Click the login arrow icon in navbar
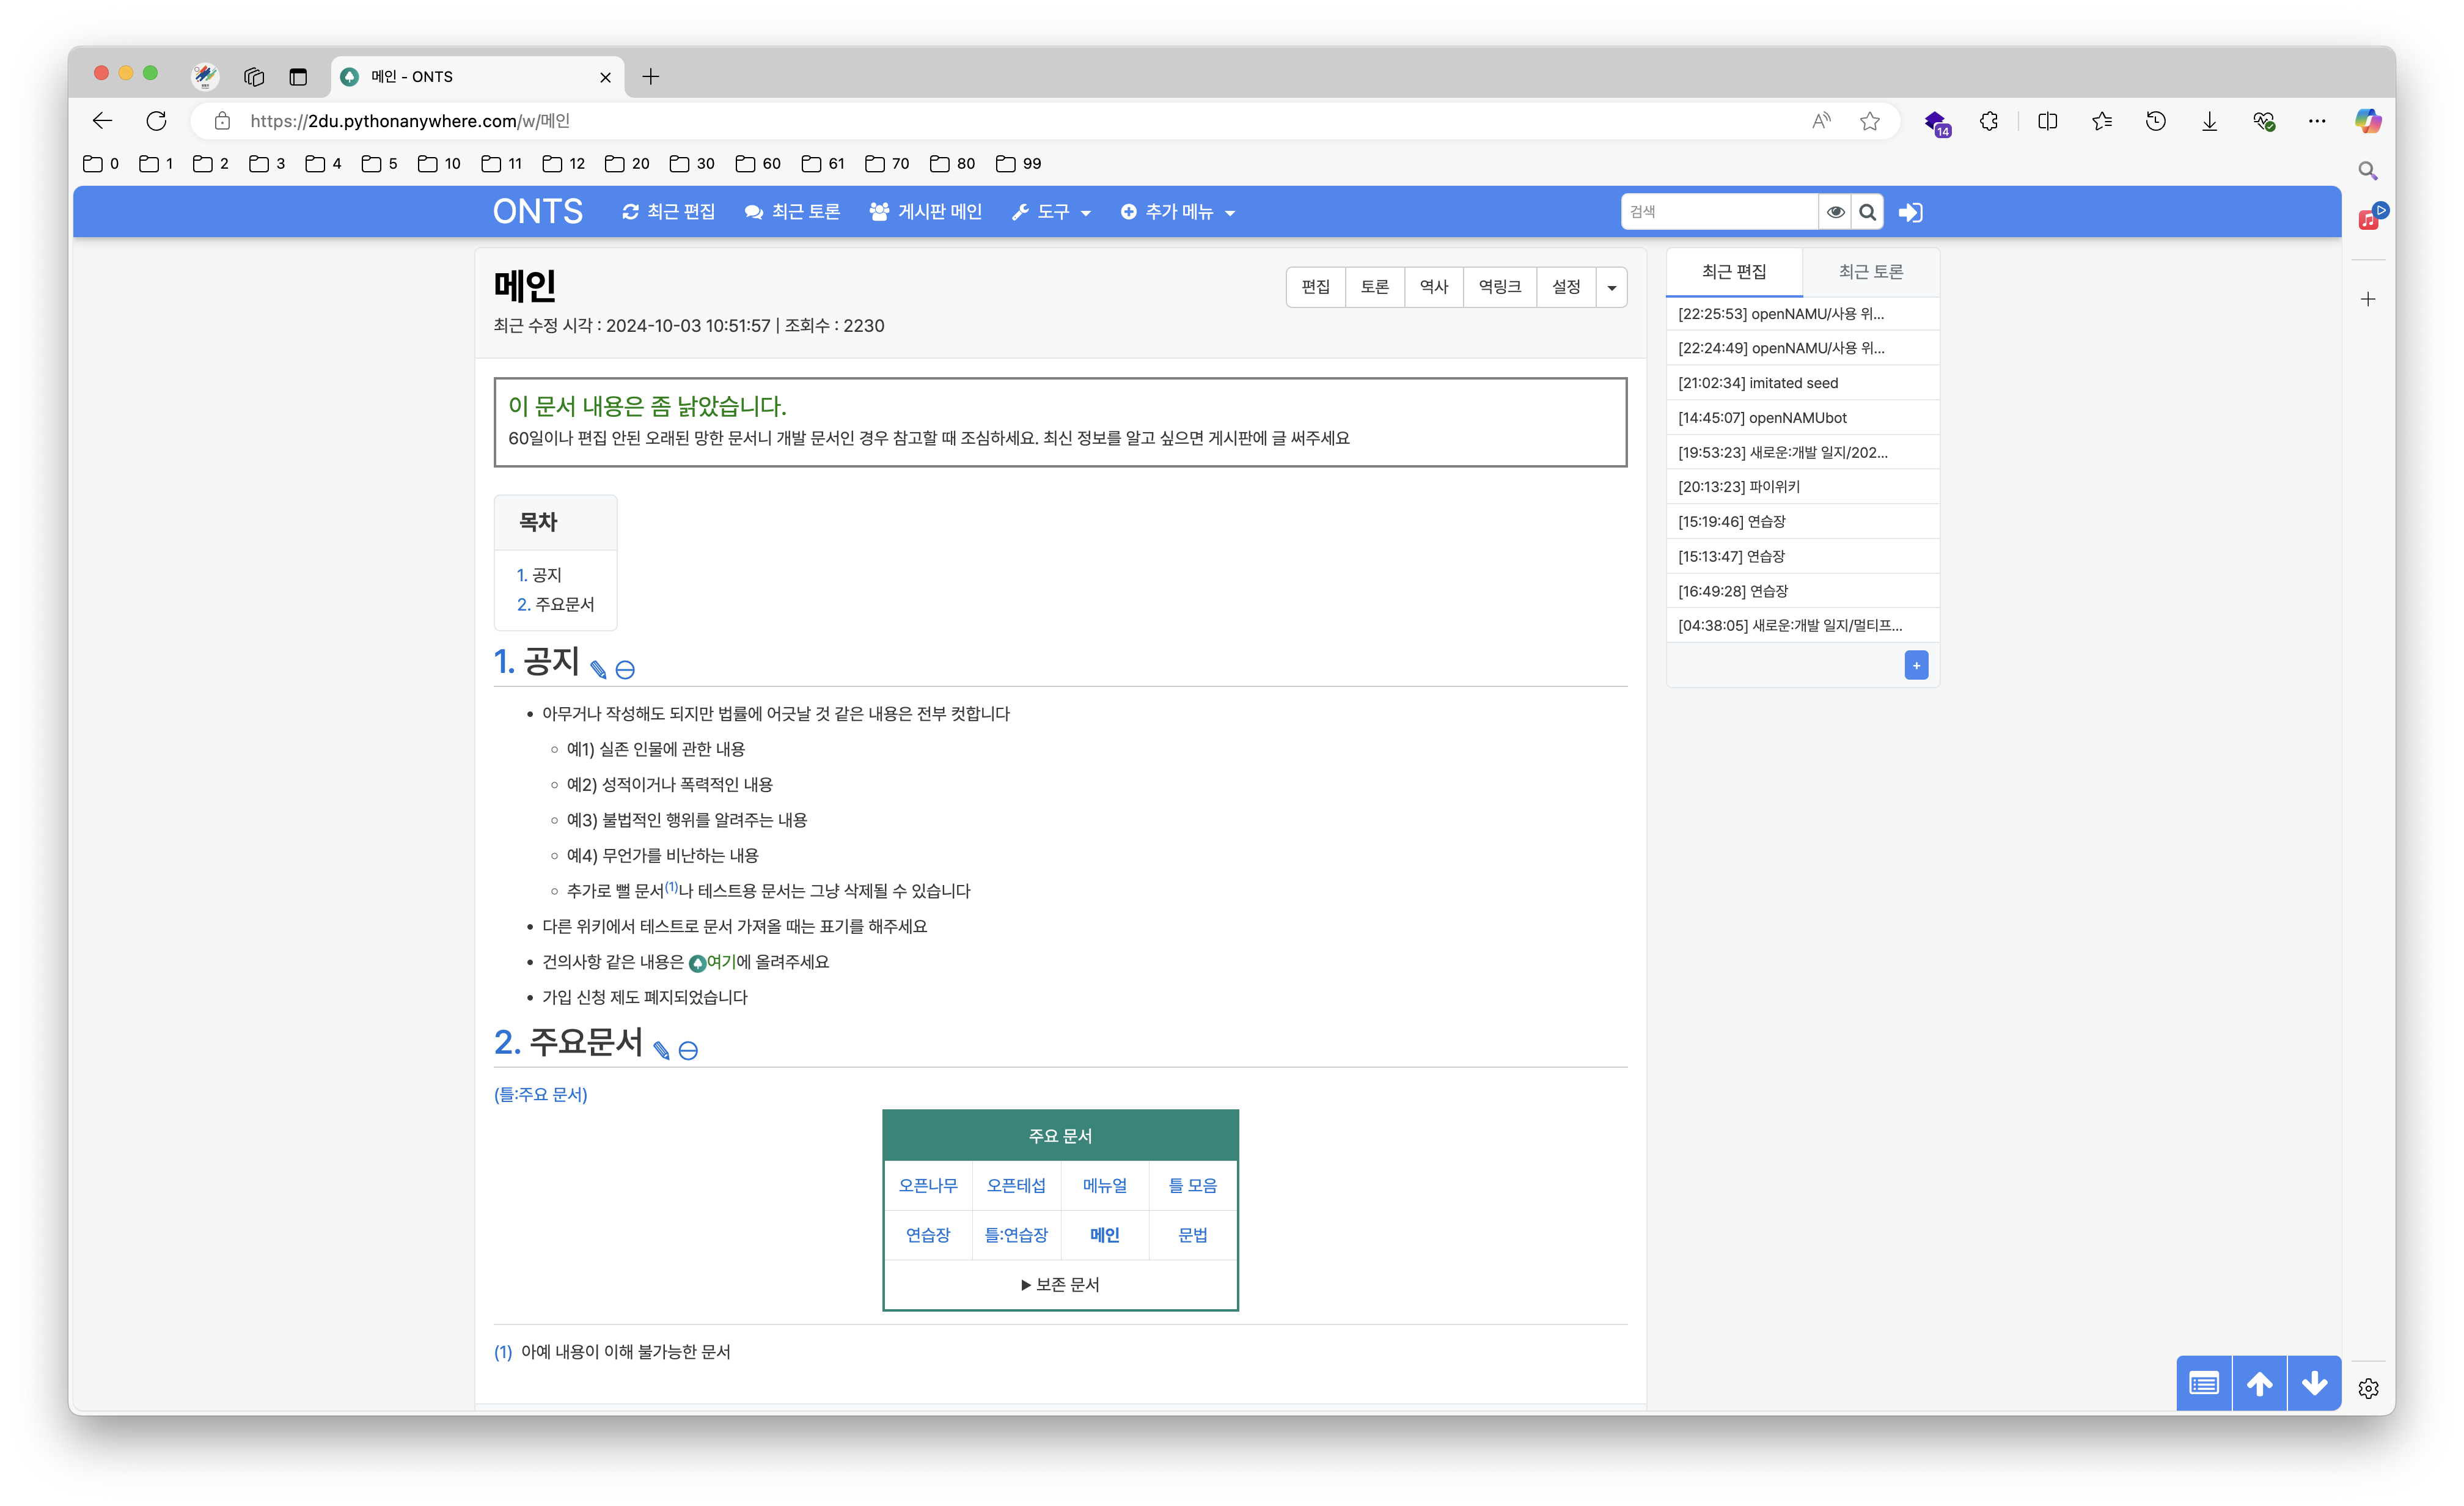 click(1910, 212)
